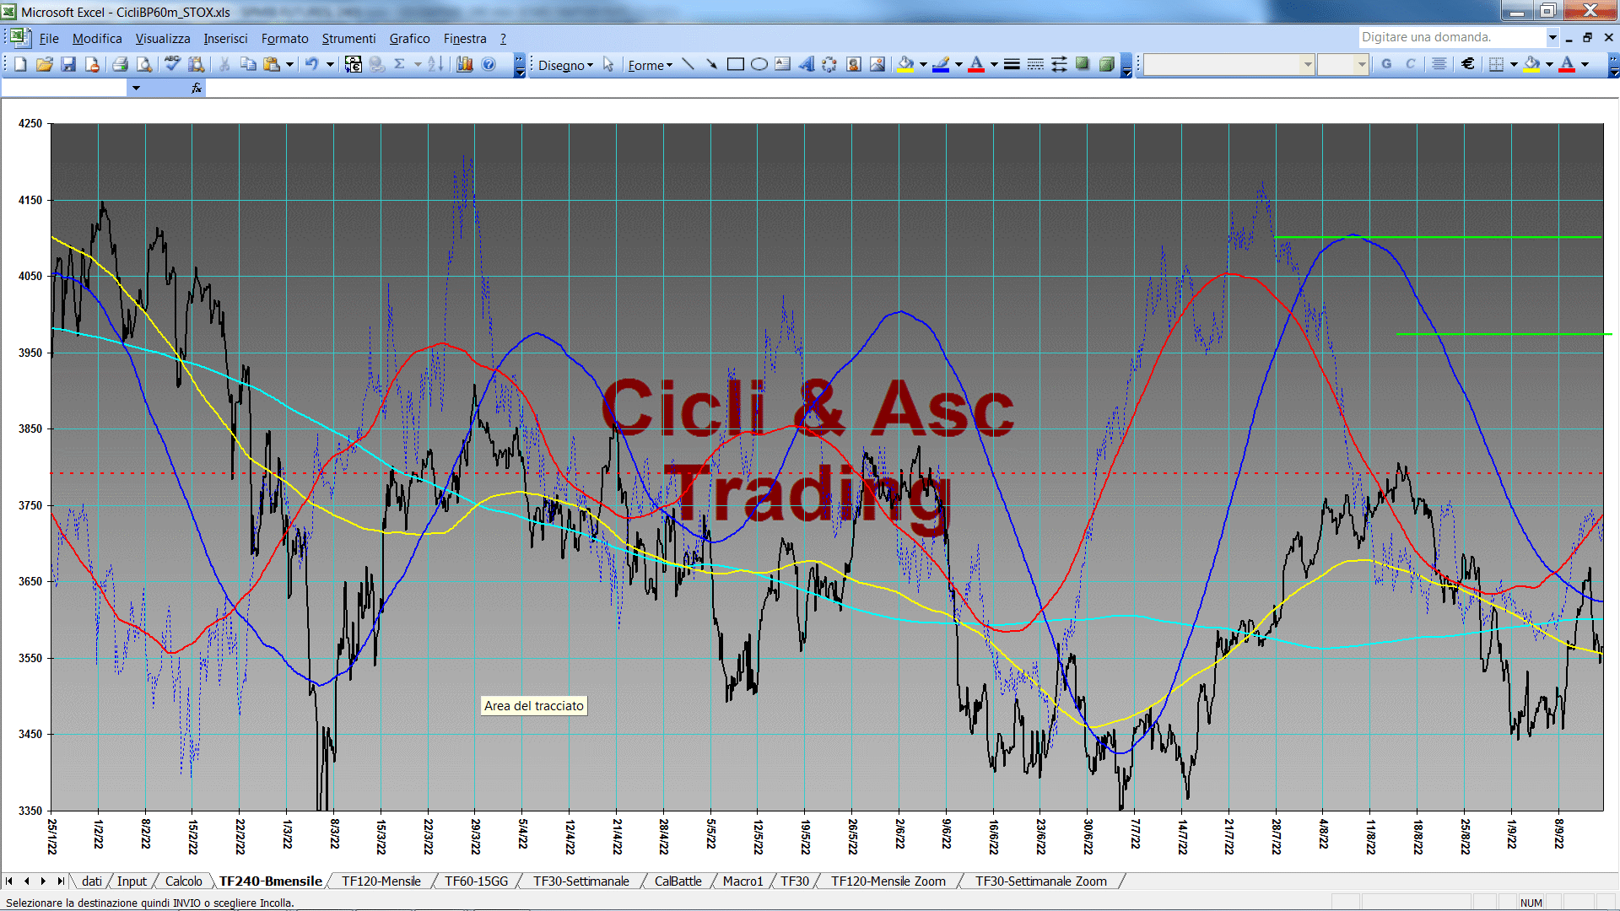Open a file with the folder icon

pyautogui.click(x=45, y=64)
